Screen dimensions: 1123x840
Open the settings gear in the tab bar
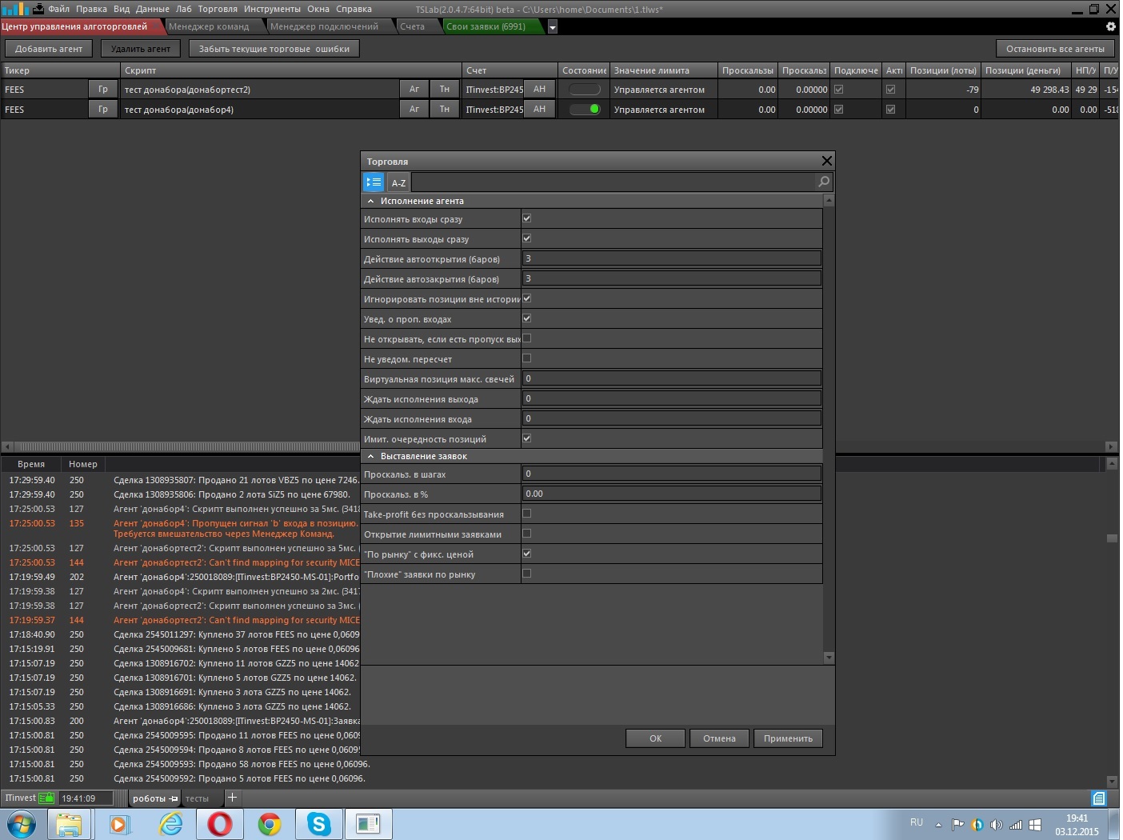coord(1110,26)
